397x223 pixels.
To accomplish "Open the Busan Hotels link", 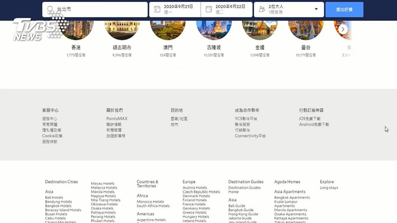I will (56, 214).
